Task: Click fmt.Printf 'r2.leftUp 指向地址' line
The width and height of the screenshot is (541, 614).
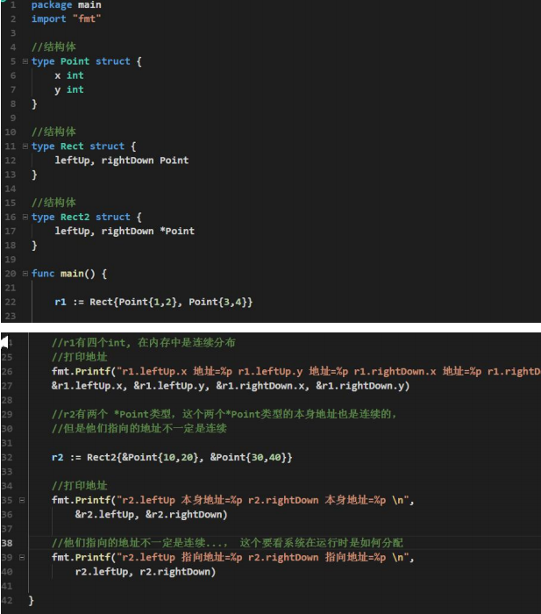Action: 233,557
